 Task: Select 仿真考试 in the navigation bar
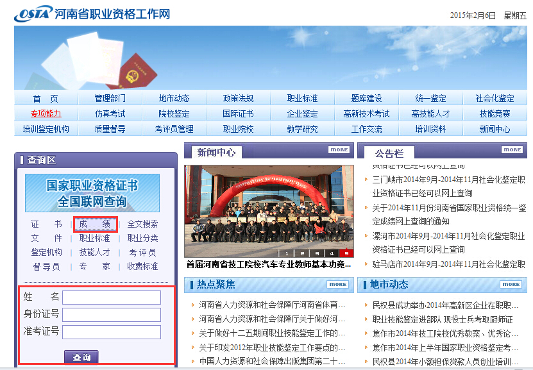coord(110,114)
